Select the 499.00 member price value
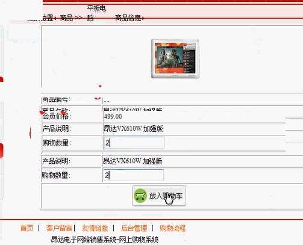The image size is (303, 245). click(113, 117)
